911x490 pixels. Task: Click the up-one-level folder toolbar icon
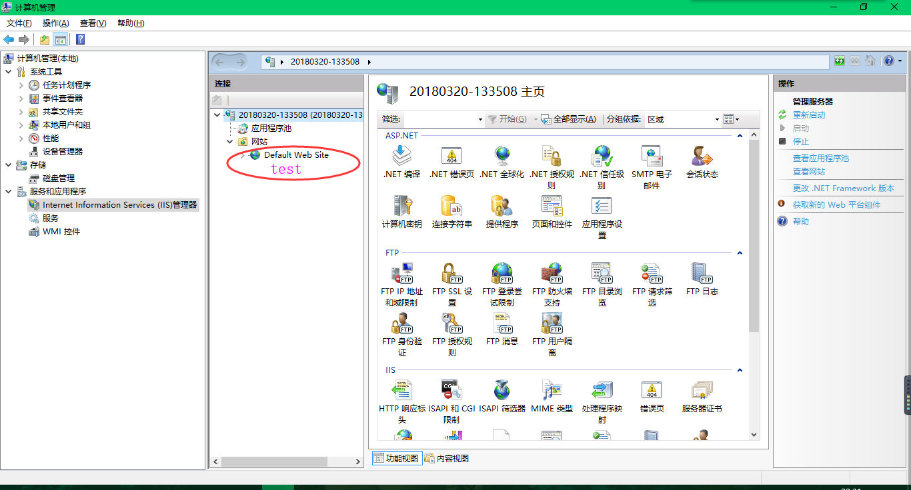44,40
